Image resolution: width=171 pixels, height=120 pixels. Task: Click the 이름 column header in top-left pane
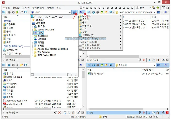tap(5, 17)
